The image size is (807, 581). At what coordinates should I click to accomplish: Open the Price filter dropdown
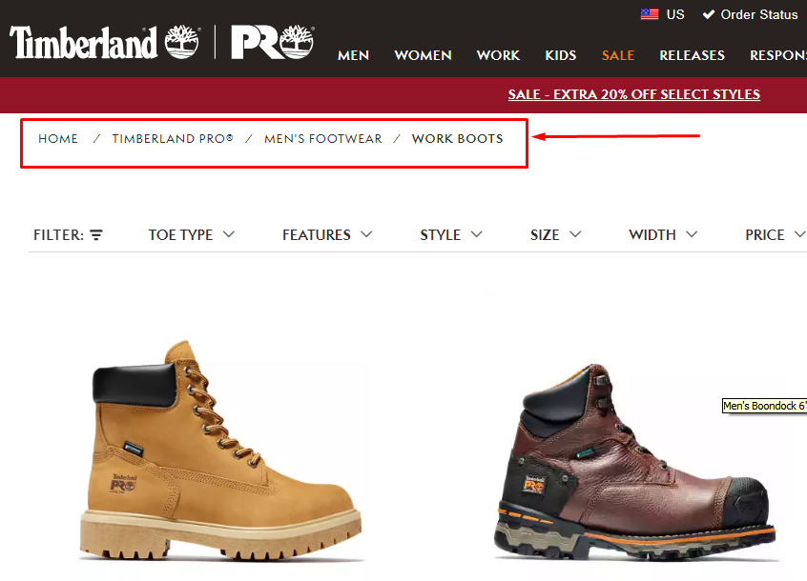tap(776, 234)
